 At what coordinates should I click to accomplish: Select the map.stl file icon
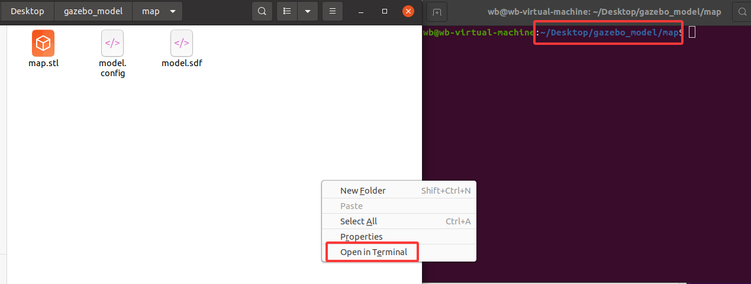click(43, 43)
